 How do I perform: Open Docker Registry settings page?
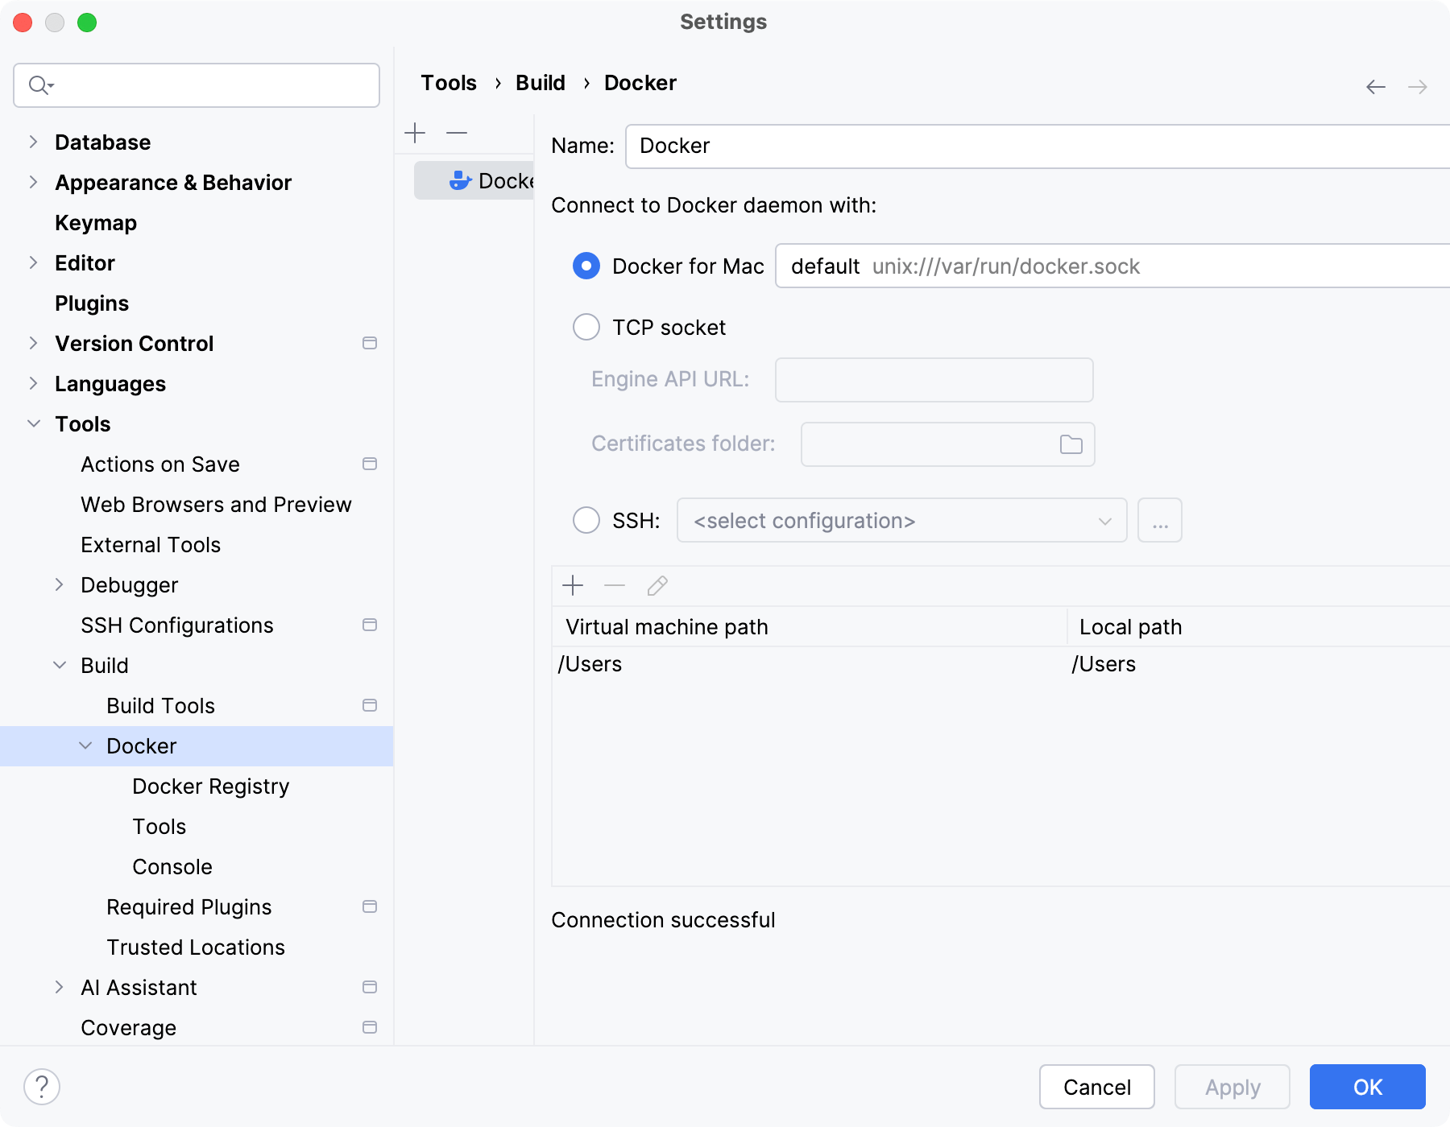210,786
